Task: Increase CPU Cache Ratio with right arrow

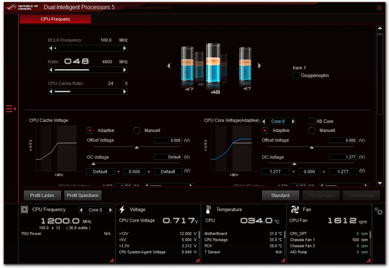Action: pyautogui.click(x=124, y=92)
